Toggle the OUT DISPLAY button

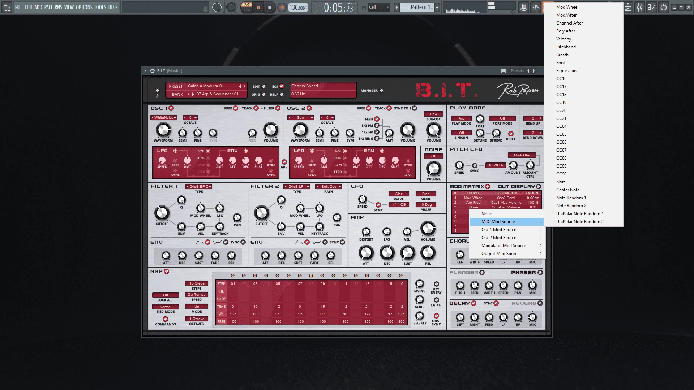coord(539,187)
